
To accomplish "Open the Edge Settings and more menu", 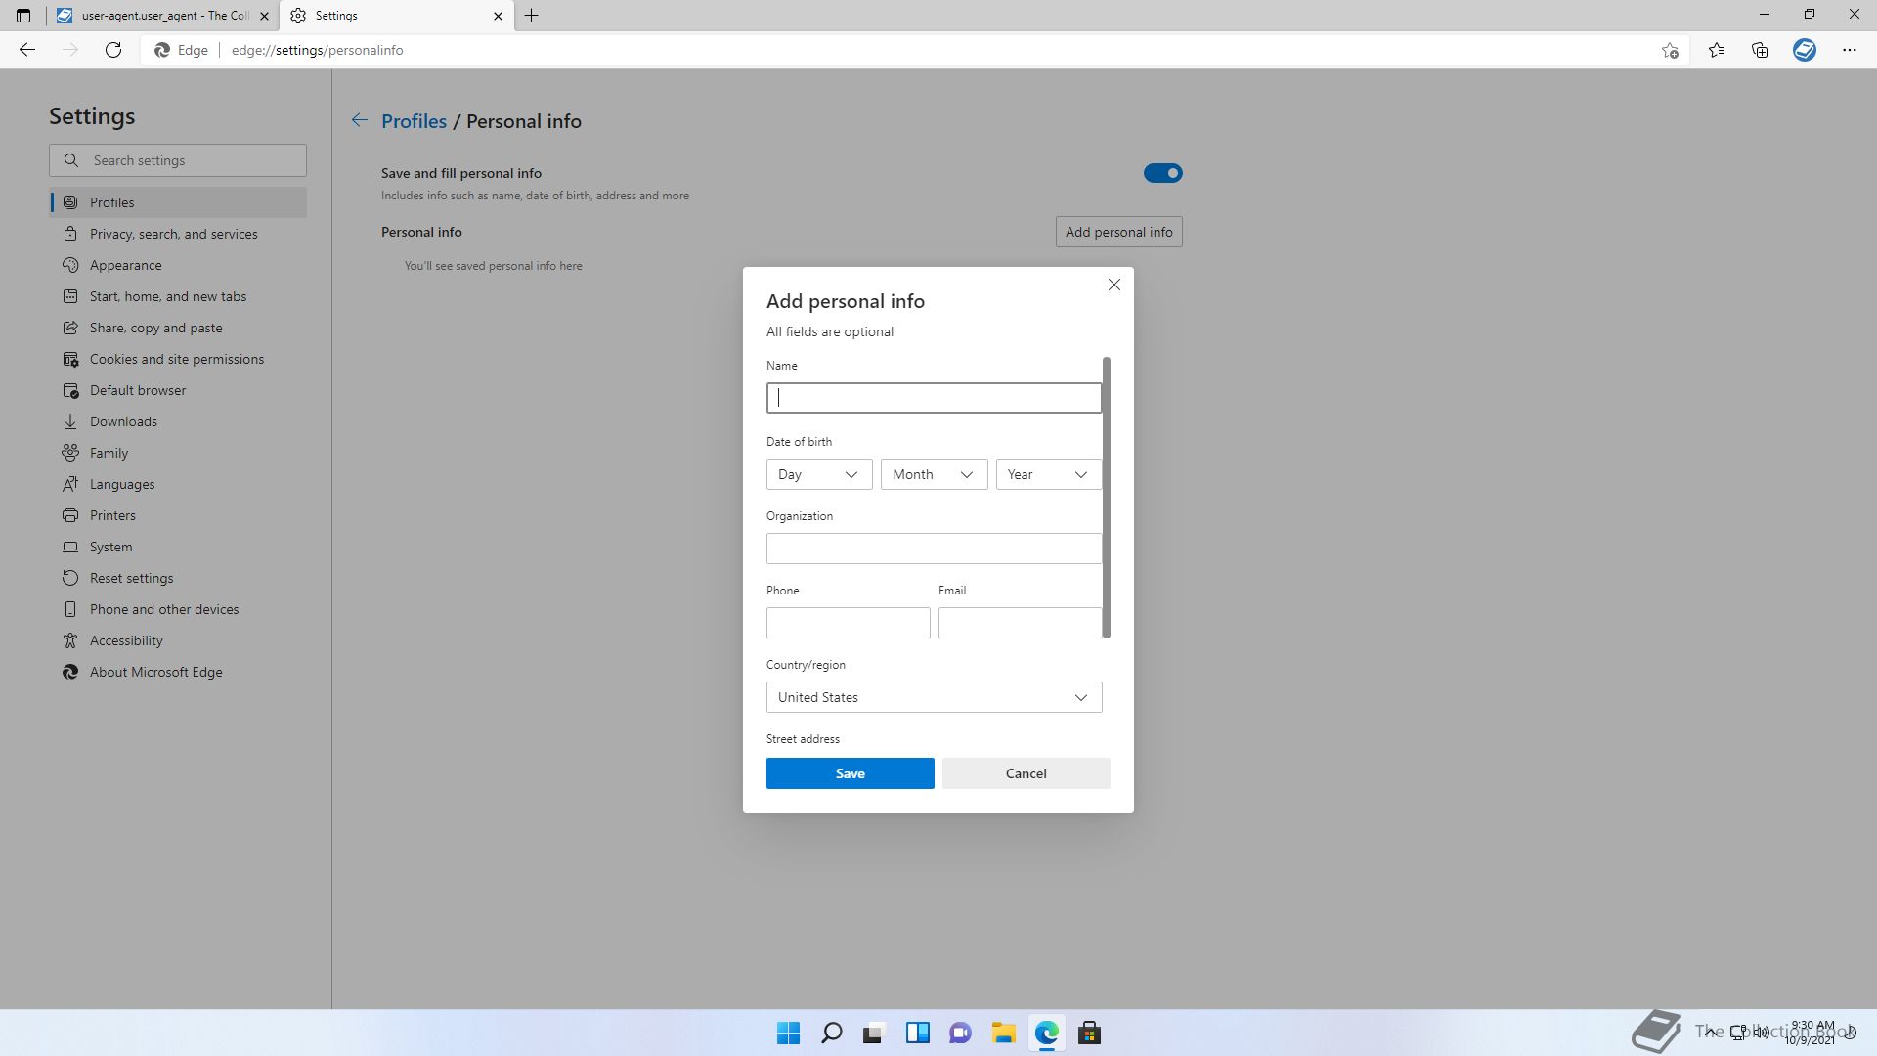I will coord(1849,50).
